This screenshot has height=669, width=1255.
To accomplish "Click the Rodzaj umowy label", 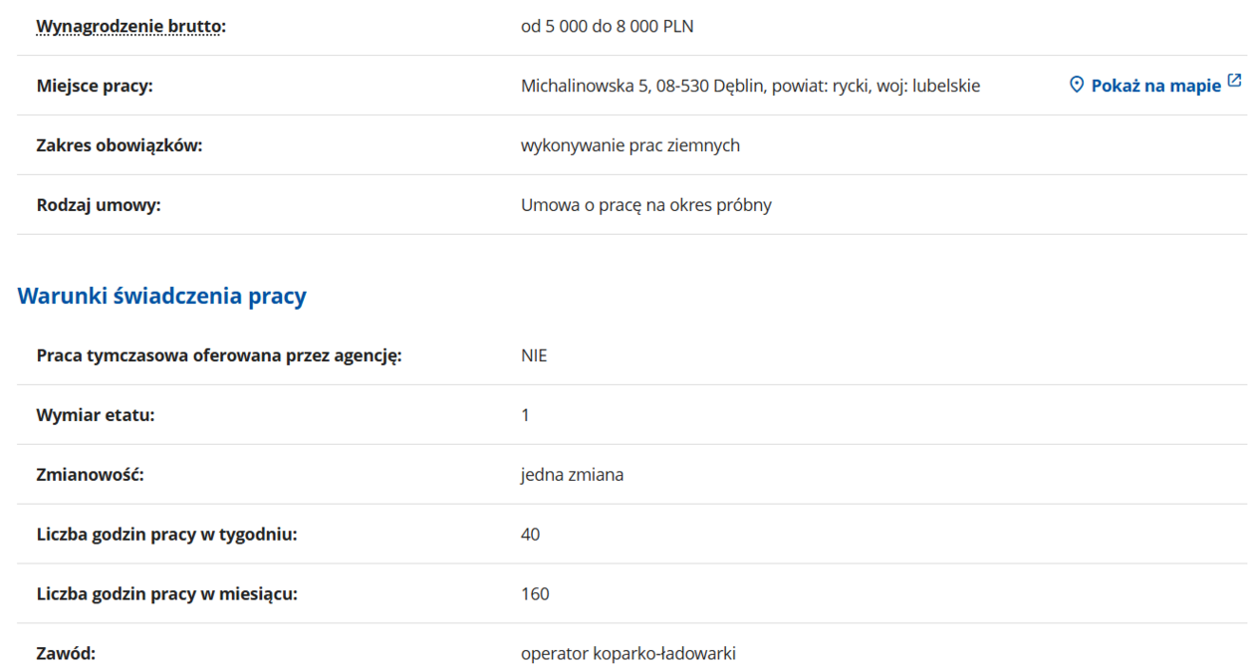I will (x=99, y=205).
